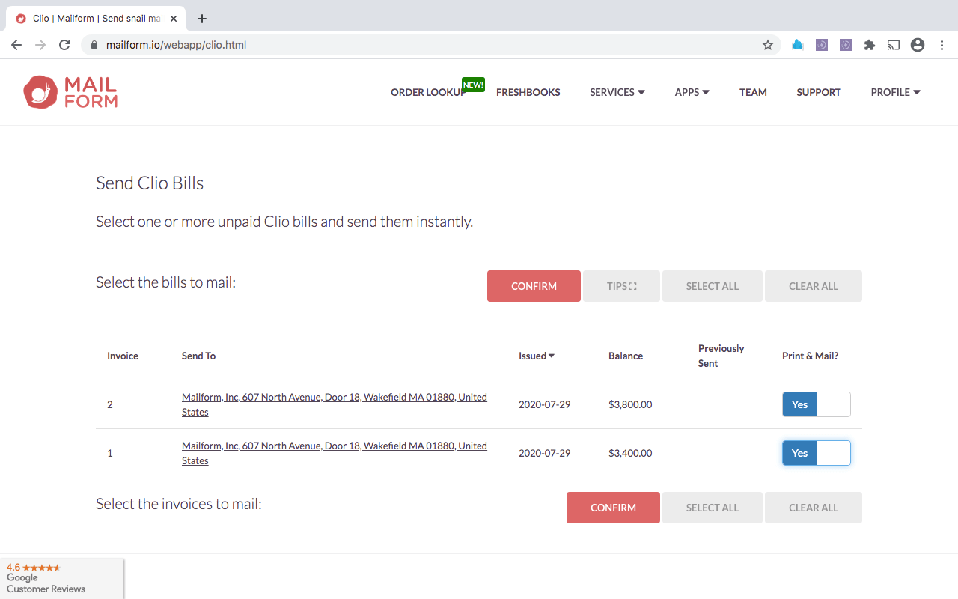Click the browser forward arrow
958x599 pixels.
pyautogui.click(x=40, y=45)
